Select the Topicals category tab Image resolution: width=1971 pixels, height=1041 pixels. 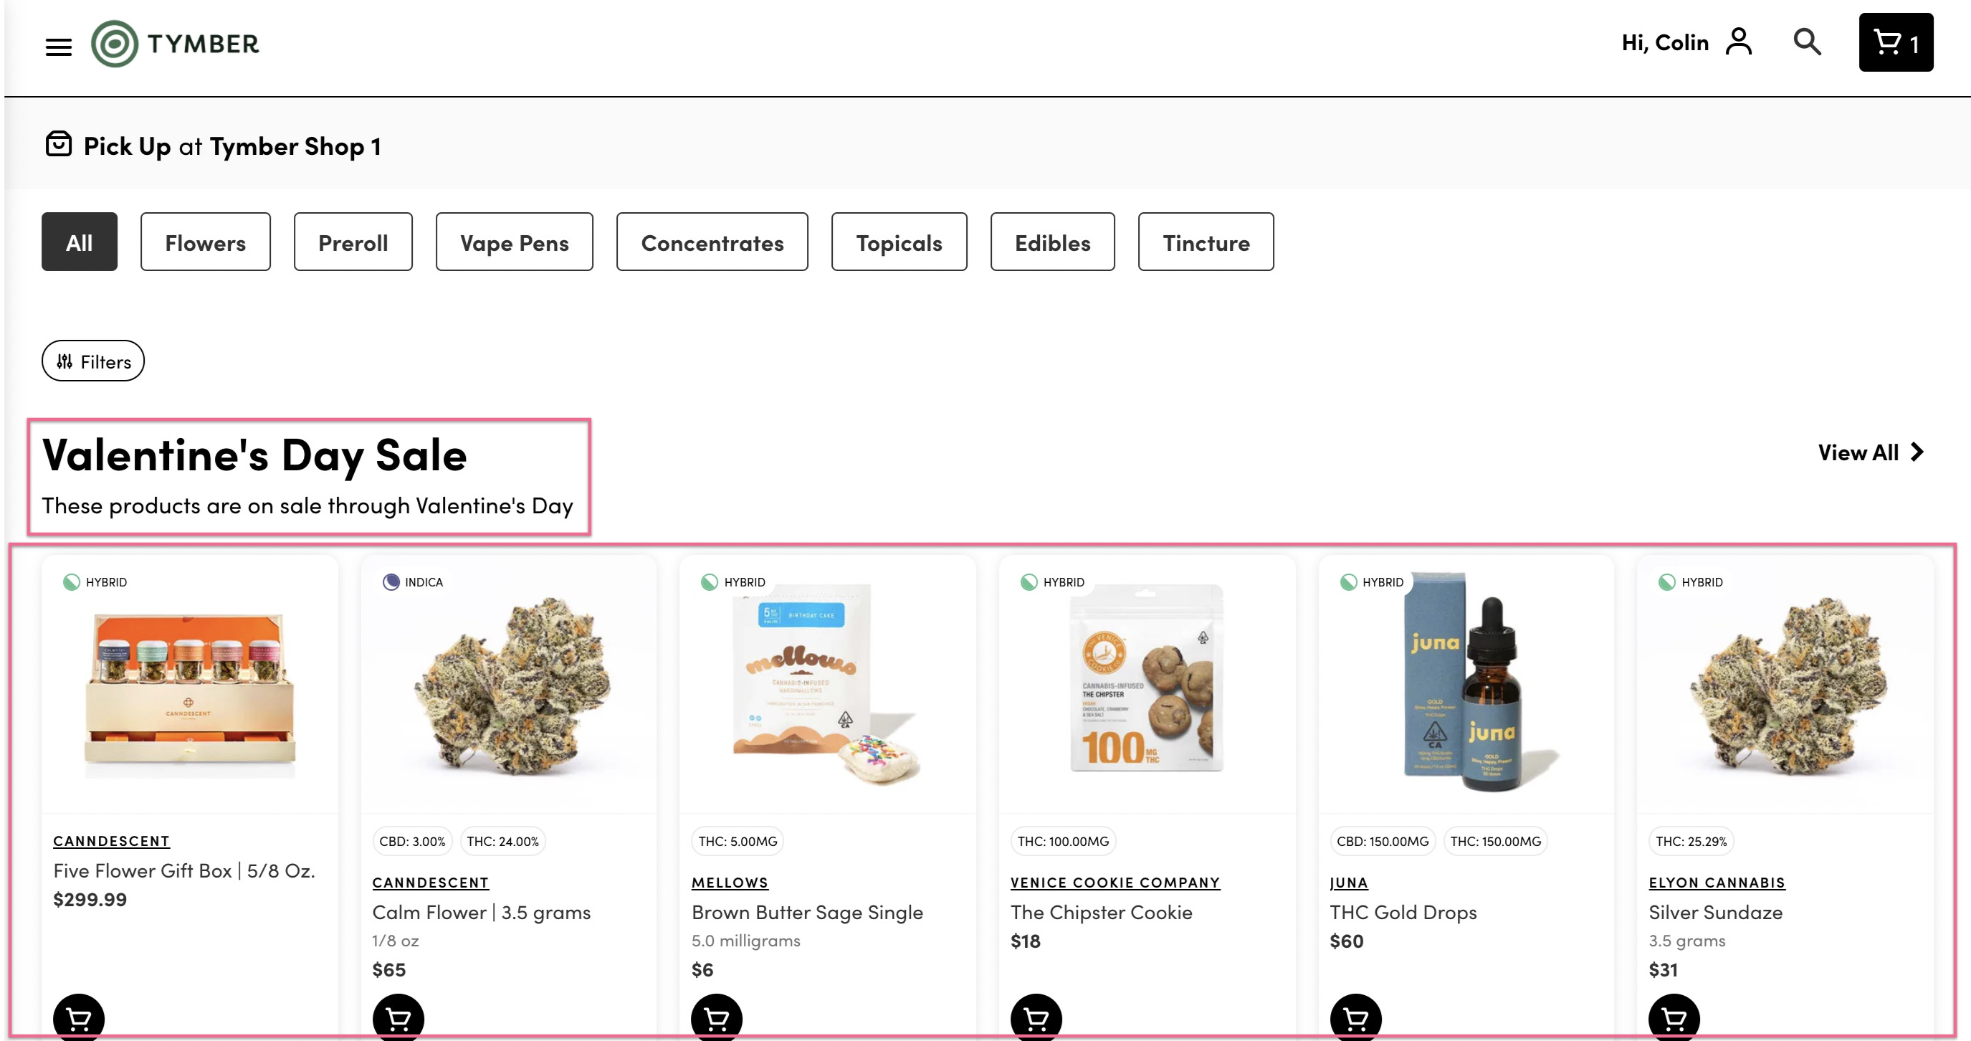[899, 242]
